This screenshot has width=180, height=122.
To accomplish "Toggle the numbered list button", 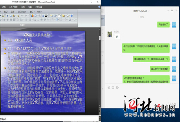I will coord(26,20).
